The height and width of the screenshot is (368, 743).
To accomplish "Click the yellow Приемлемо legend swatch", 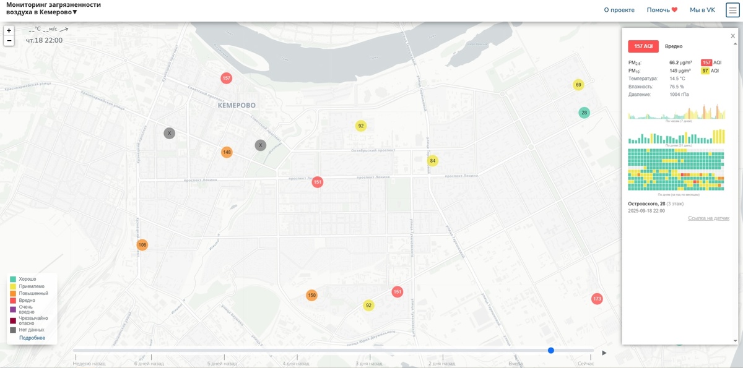I will 13,286.
